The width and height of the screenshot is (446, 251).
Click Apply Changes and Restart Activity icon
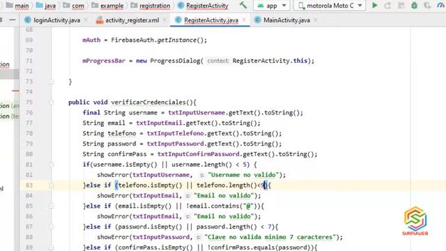(387, 6)
